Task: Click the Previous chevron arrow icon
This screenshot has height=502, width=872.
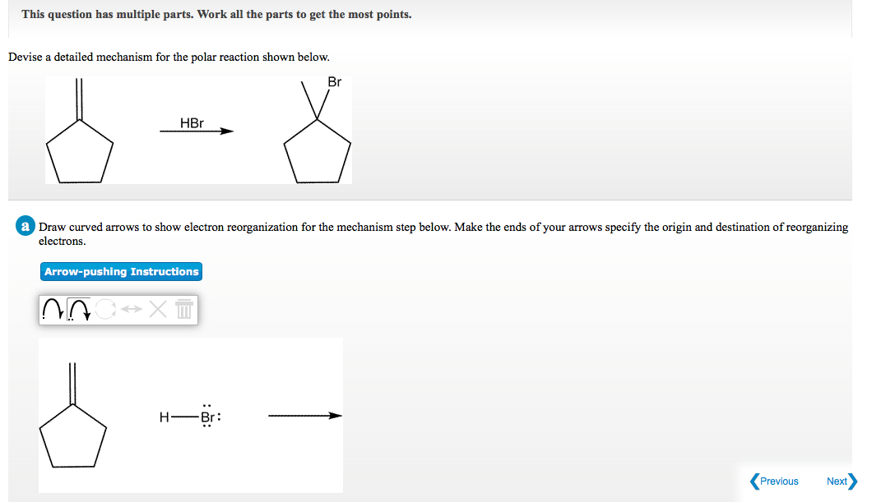Action: tap(754, 481)
